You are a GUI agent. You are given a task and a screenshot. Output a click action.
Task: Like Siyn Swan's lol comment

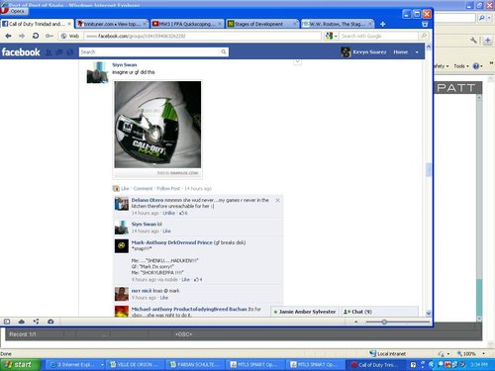[166, 232]
